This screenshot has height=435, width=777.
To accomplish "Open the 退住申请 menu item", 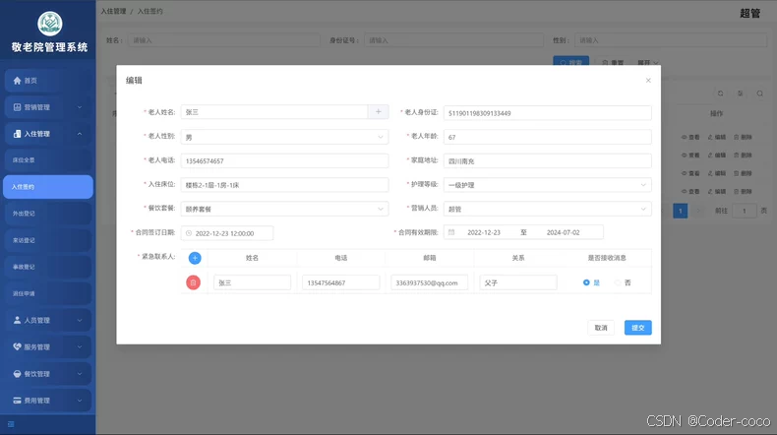I will (x=47, y=293).
